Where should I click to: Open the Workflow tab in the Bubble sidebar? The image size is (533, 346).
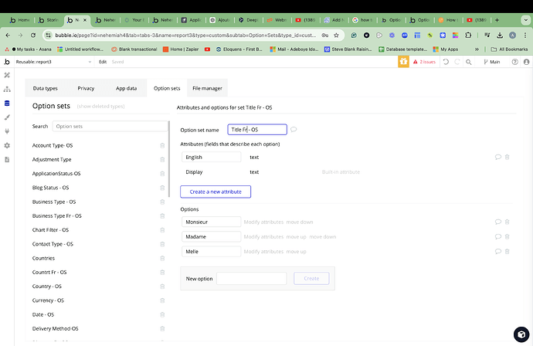click(x=7, y=90)
